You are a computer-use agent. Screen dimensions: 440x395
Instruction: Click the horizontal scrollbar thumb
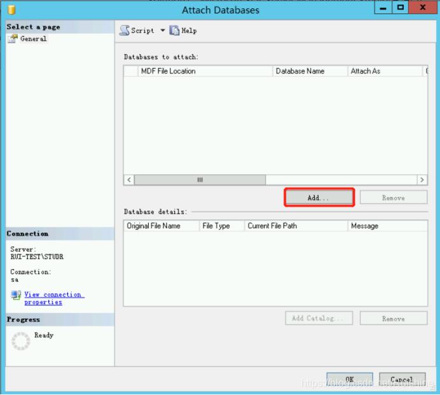click(200, 180)
